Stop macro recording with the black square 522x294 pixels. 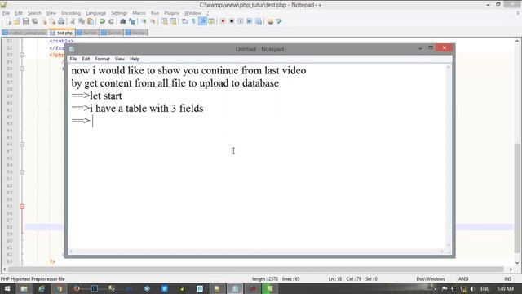(232, 21)
